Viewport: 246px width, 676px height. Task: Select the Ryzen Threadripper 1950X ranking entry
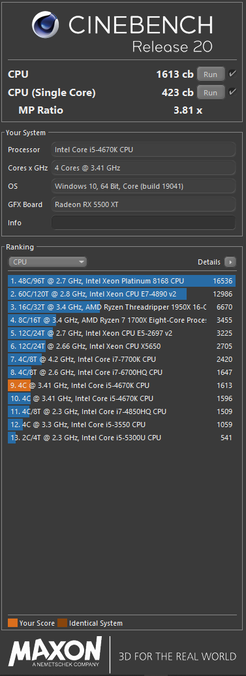coord(121,307)
